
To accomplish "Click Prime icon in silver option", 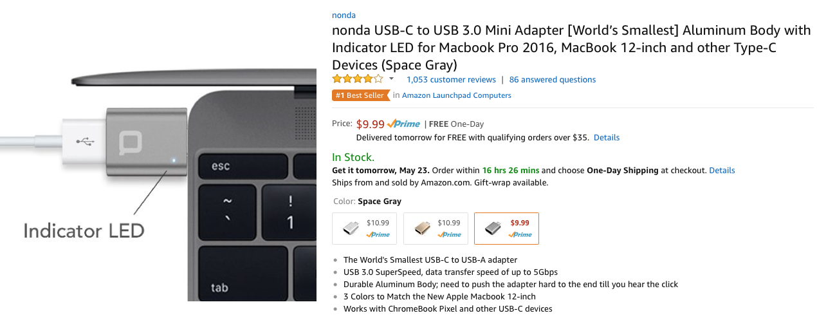I will coord(378,235).
